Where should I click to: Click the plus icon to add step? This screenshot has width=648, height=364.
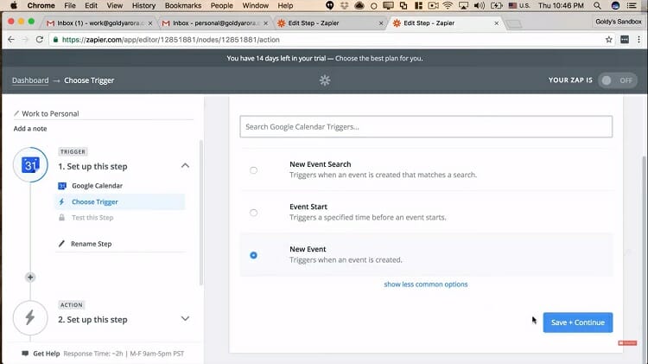coord(30,278)
